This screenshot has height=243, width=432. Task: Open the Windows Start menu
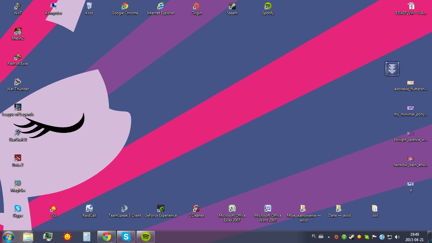click(9, 237)
